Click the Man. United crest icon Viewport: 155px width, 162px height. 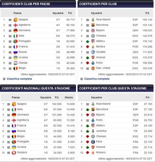coord(93,68)
